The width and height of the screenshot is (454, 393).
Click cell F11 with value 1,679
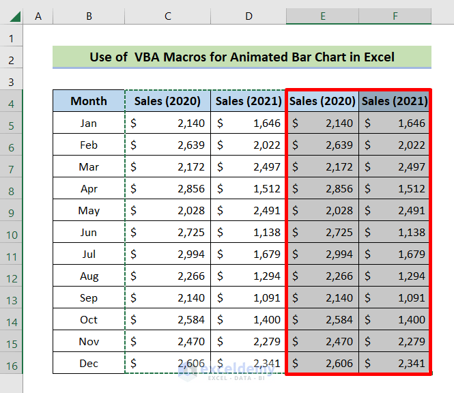point(395,254)
